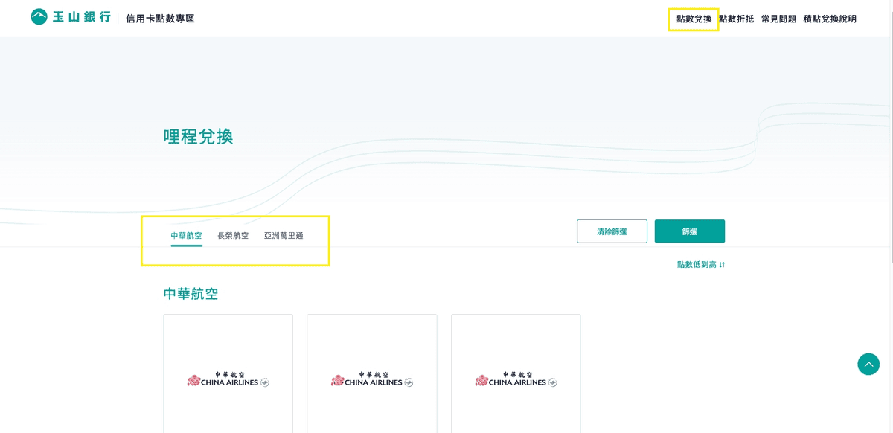Go to 常見問題 page
The height and width of the screenshot is (433, 893).
pos(778,19)
